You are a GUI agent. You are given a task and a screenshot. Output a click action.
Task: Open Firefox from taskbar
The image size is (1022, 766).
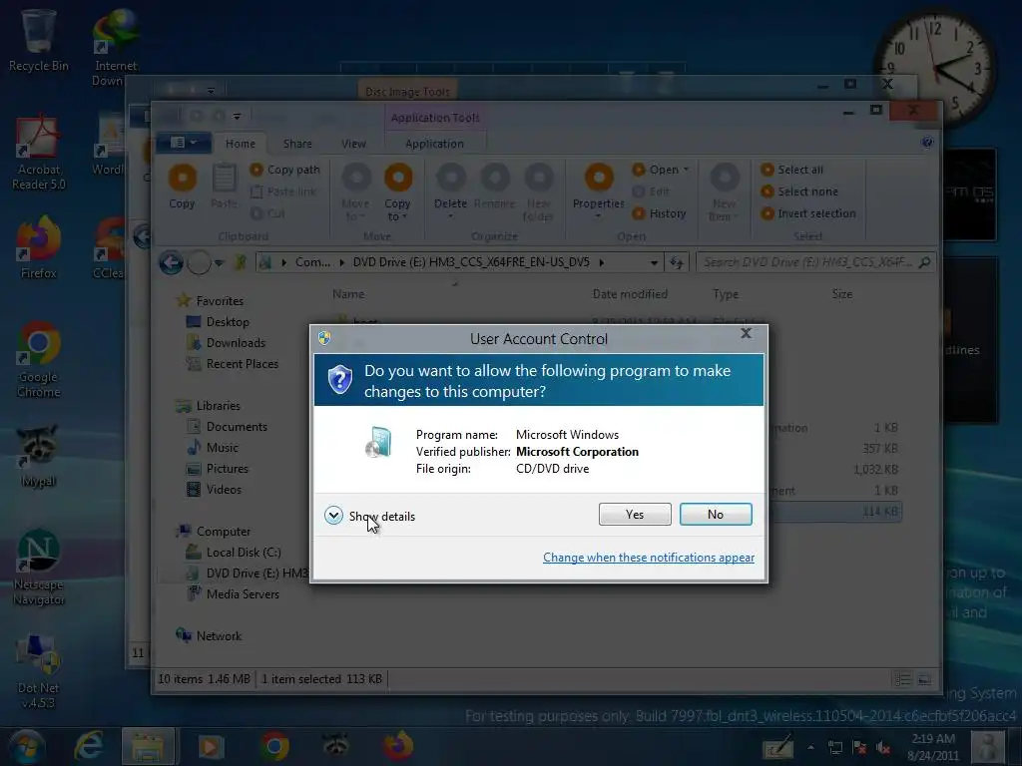[397, 745]
